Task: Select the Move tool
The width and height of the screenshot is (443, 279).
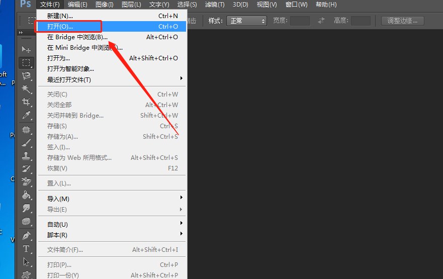Action: 26,49
